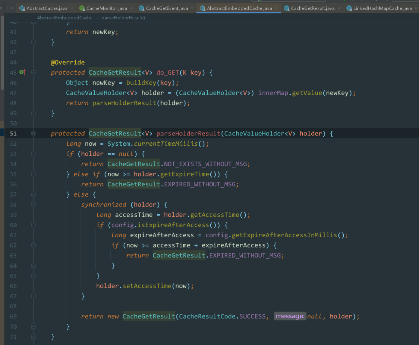The height and width of the screenshot is (345, 419).
Task: Click 'return newKey' on line 41
Action: click(x=90, y=32)
